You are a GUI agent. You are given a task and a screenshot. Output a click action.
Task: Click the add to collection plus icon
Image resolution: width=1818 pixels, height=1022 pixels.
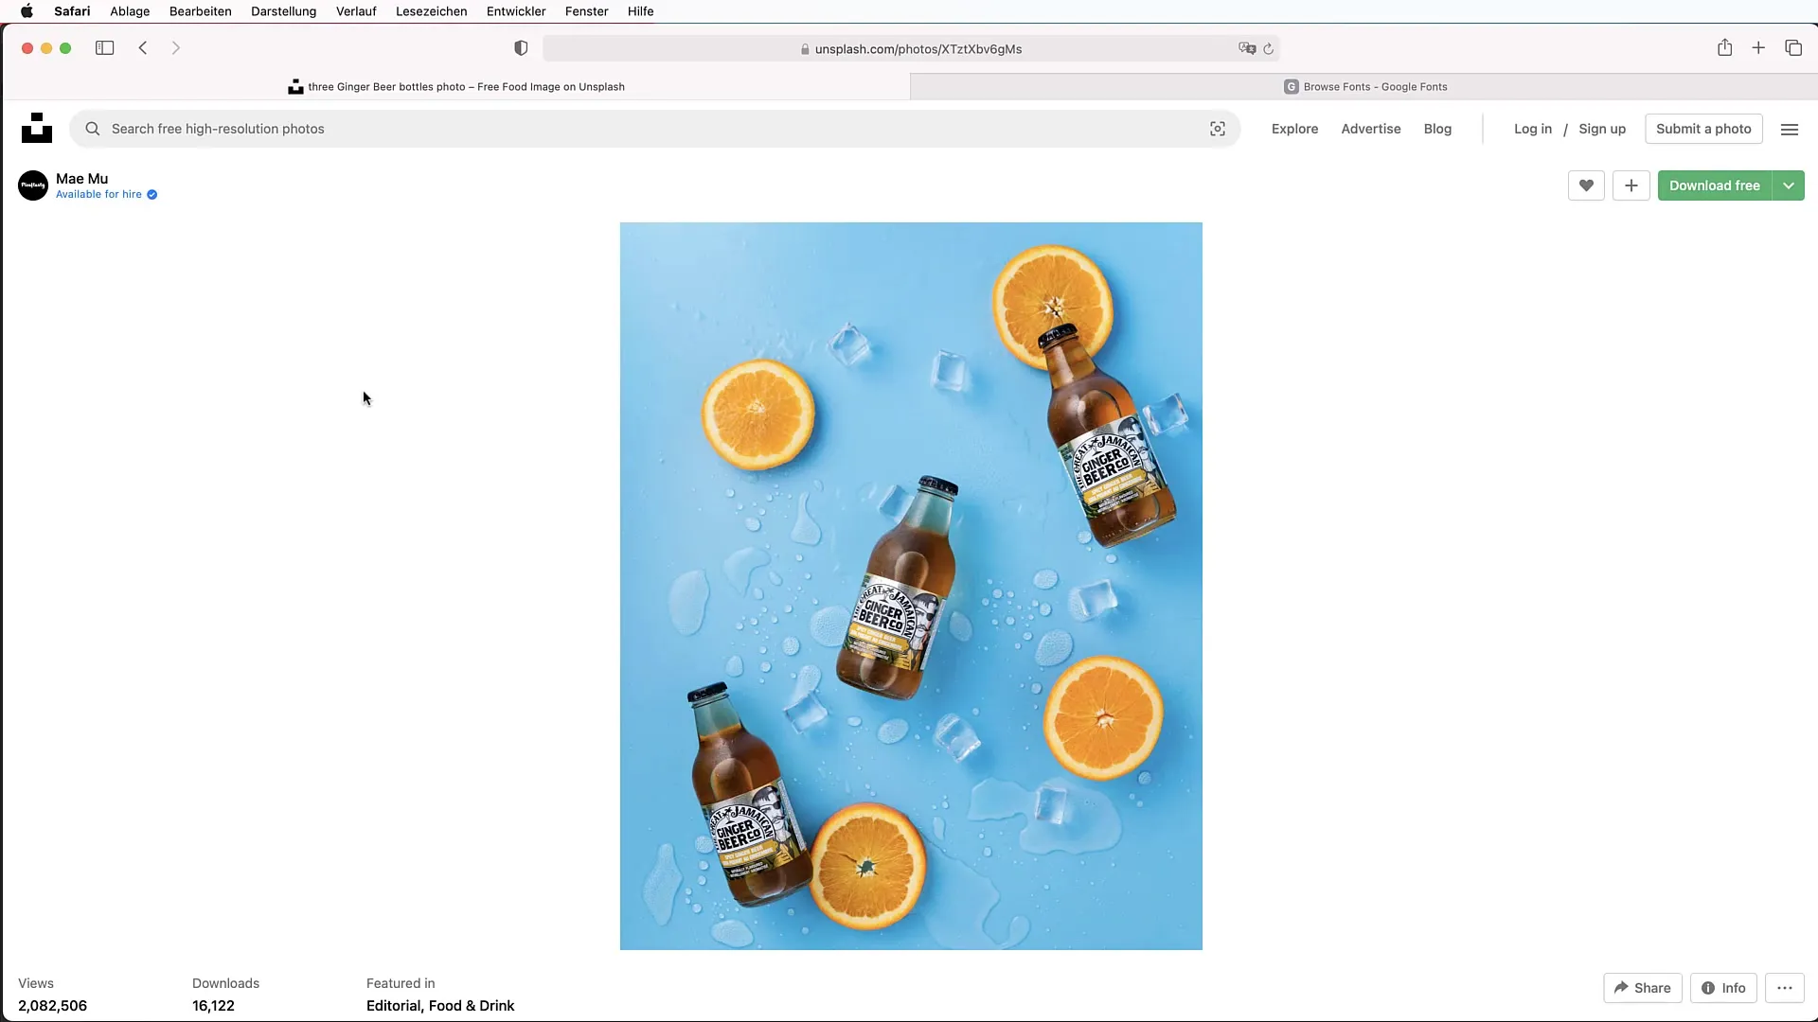coord(1631,185)
